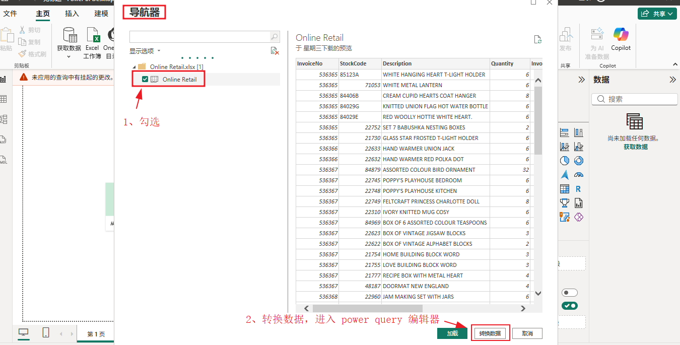The width and height of the screenshot is (680, 345).
Task: Click the Description column header
Action: [x=435, y=63]
